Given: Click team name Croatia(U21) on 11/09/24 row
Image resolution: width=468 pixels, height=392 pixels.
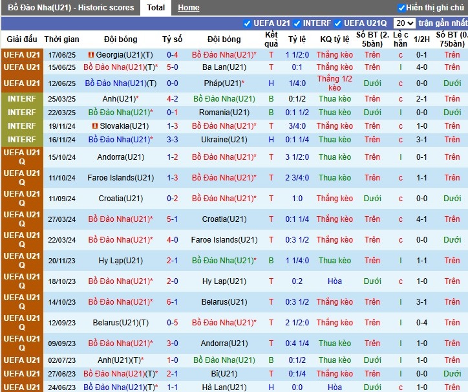Looking at the screenshot, I should [121, 199].
